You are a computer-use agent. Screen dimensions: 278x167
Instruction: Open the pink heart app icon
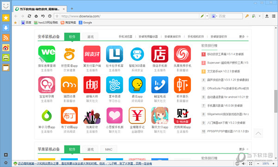[x=114, y=116]
